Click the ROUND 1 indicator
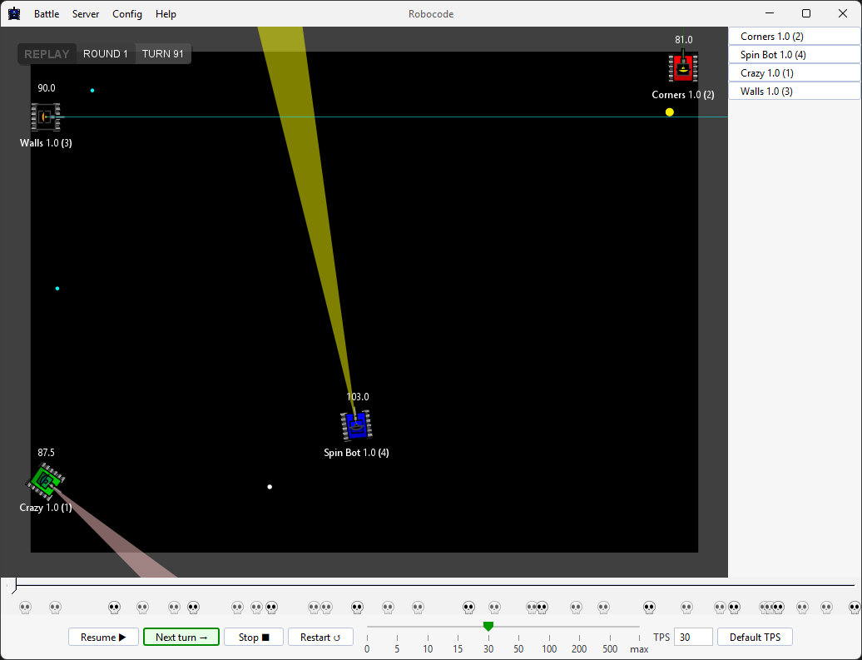Image resolution: width=862 pixels, height=660 pixels. [x=106, y=54]
